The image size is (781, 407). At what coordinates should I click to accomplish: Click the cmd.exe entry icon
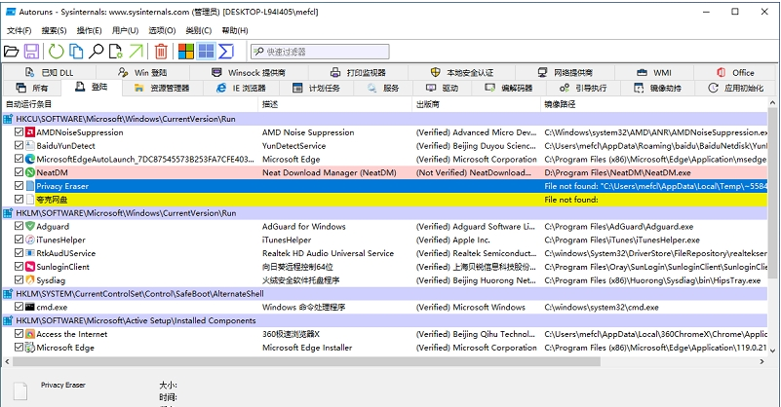(30, 307)
